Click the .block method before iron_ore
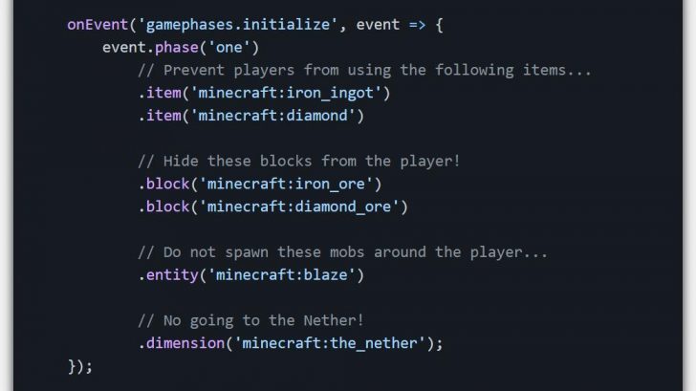 (164, 184)
